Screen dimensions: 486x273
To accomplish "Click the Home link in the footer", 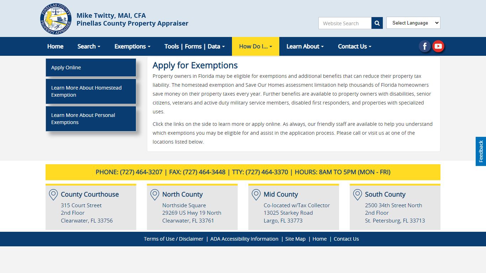I will click(x=319, y=239).
